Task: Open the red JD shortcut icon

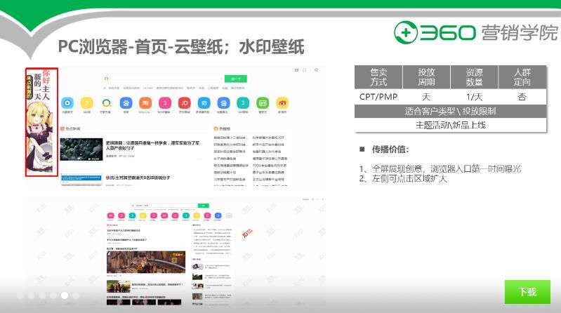Action: [x=184, y=103]
